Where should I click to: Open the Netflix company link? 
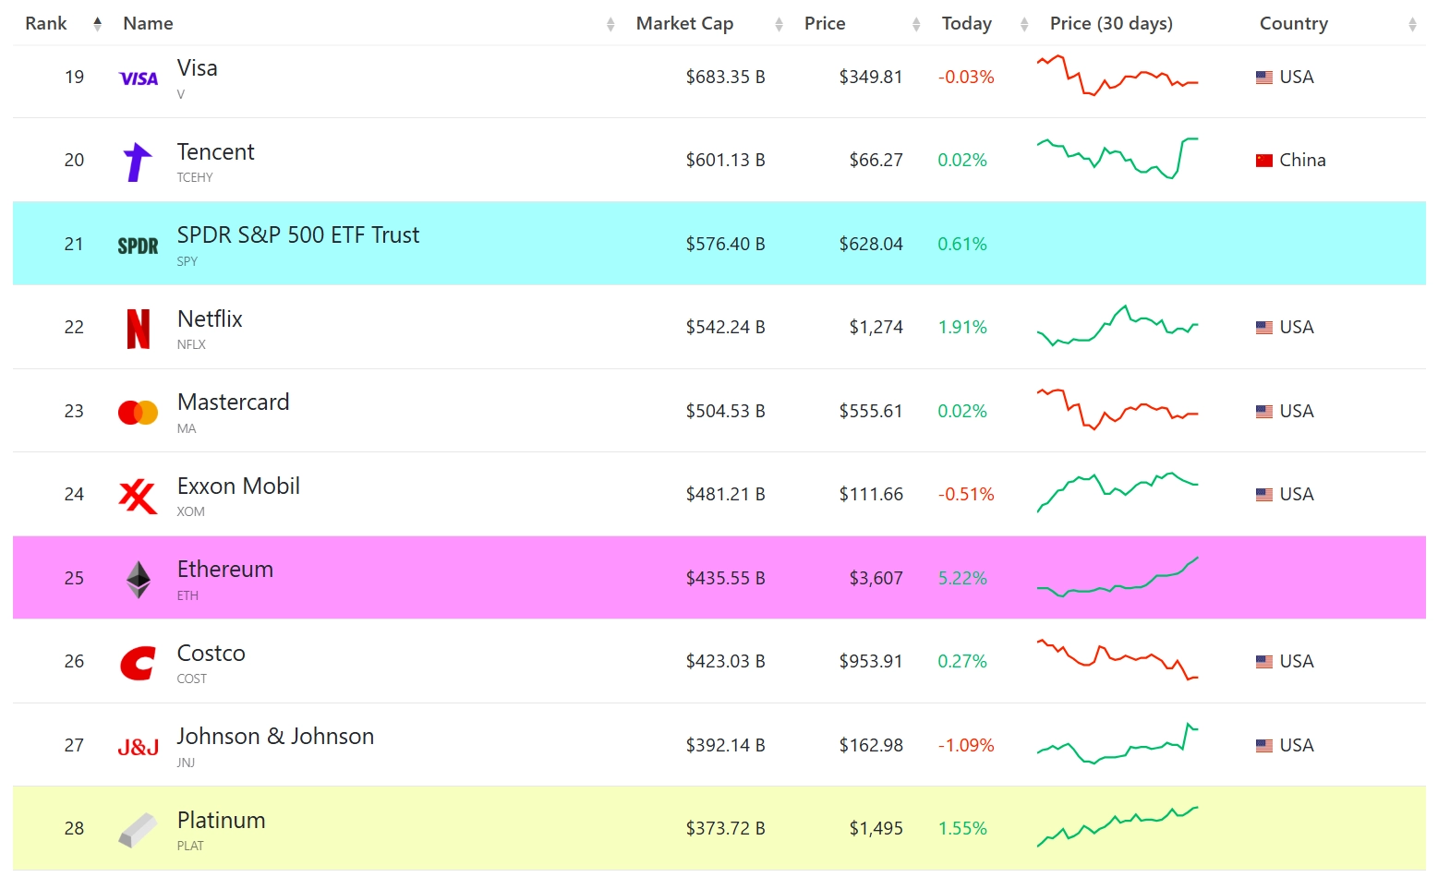[x=210, y=319]
